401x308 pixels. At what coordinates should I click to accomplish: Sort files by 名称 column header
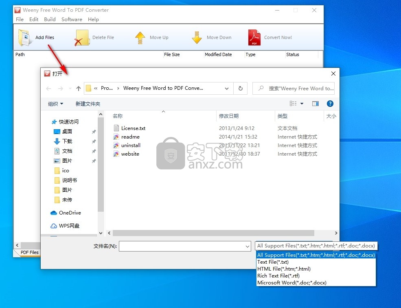(x=118, y=116)
